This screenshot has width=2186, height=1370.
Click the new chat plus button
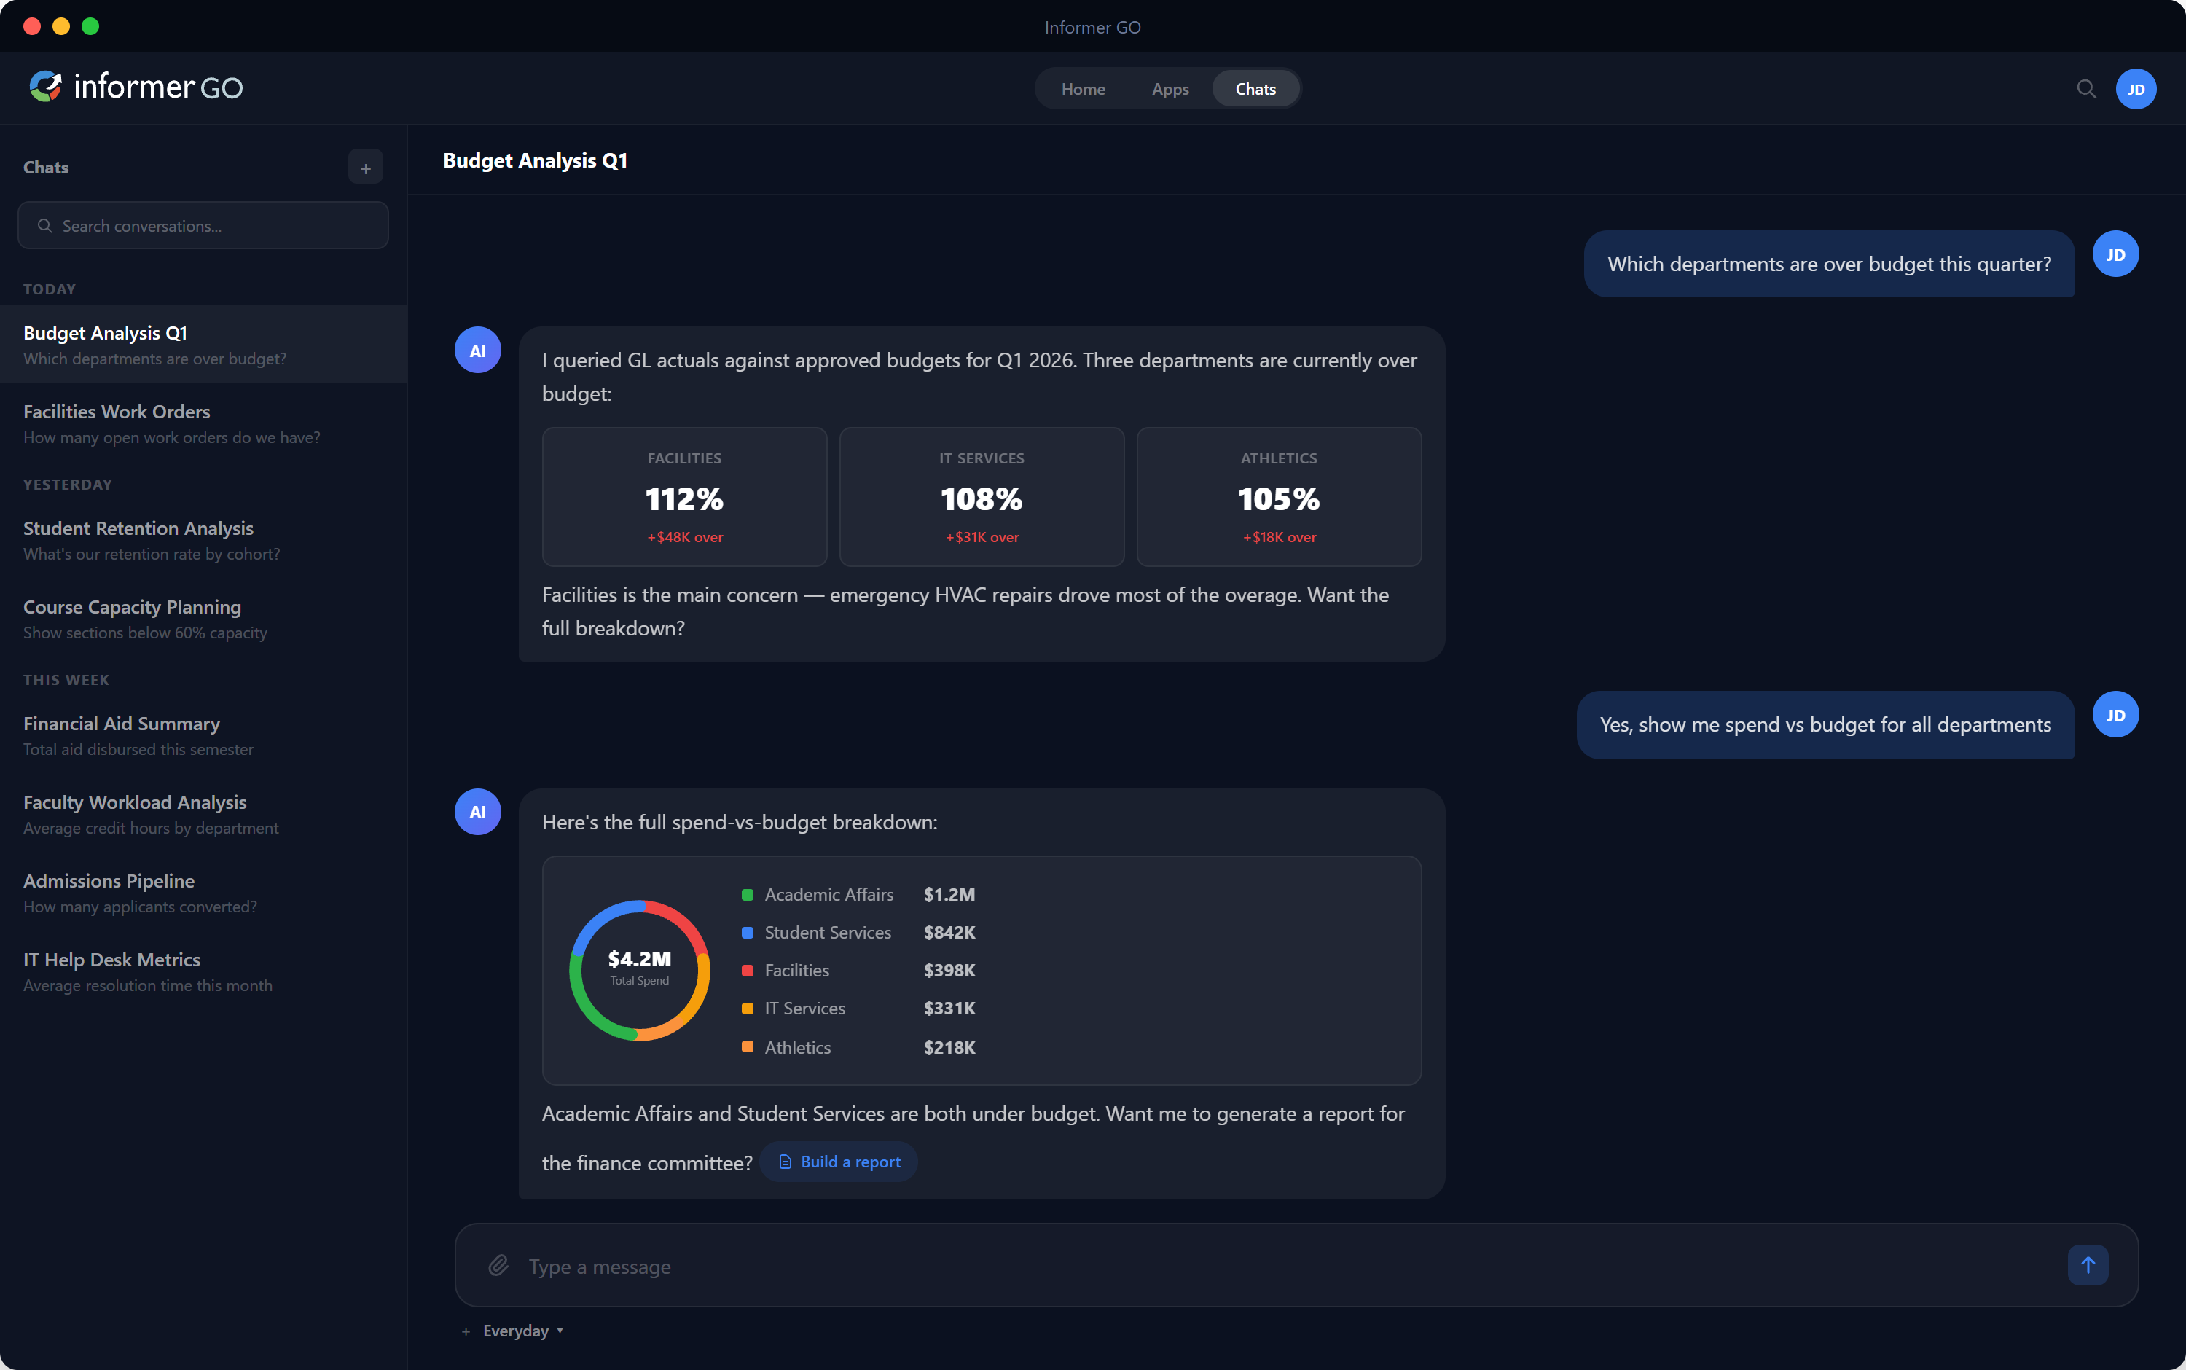[x=365, y=168]
